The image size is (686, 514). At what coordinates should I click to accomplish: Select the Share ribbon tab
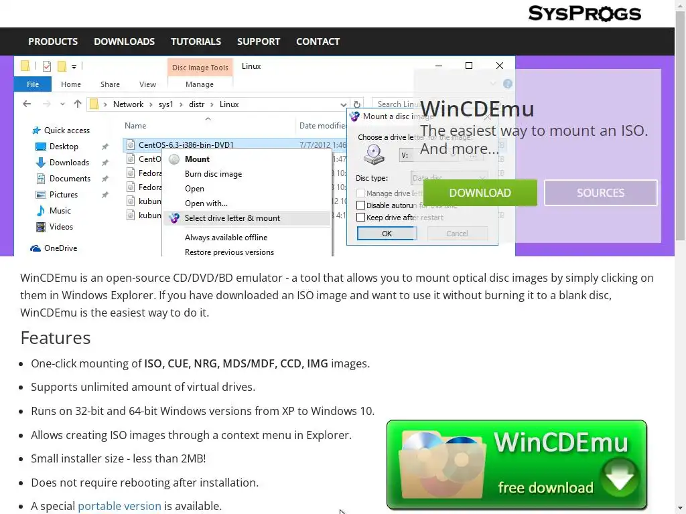(111, 84)
